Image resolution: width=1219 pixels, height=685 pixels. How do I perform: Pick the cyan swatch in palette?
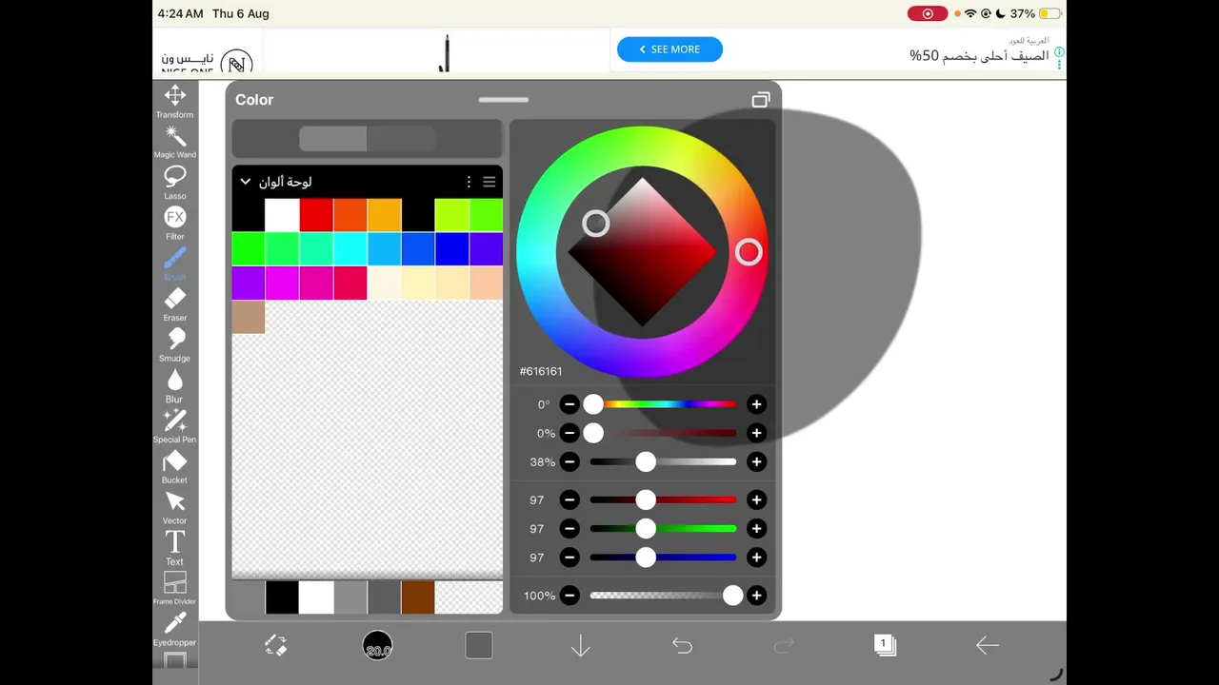(350, 249)
